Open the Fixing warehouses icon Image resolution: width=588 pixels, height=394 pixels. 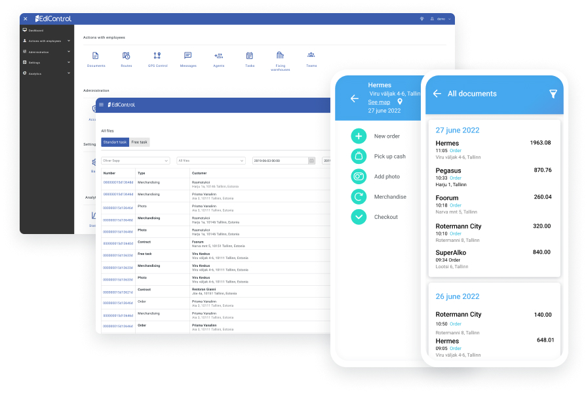point(280,56)
